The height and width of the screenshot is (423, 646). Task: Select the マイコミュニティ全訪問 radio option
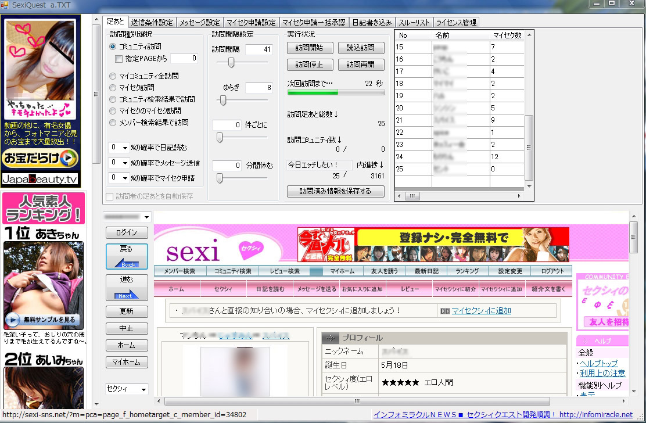[x=113, y=76]
